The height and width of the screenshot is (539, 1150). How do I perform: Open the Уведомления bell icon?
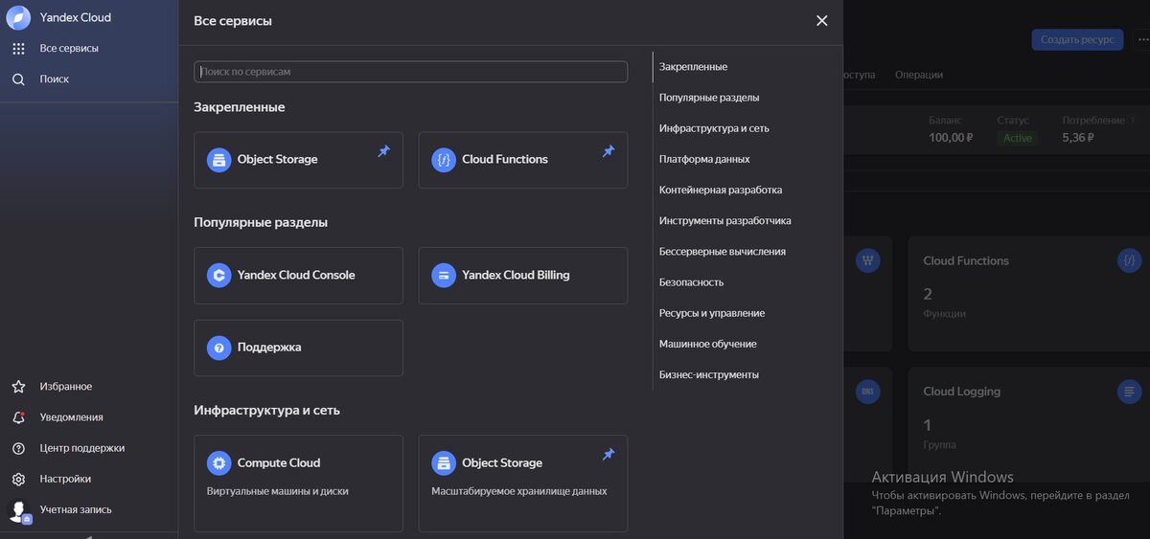coord(18,417)
